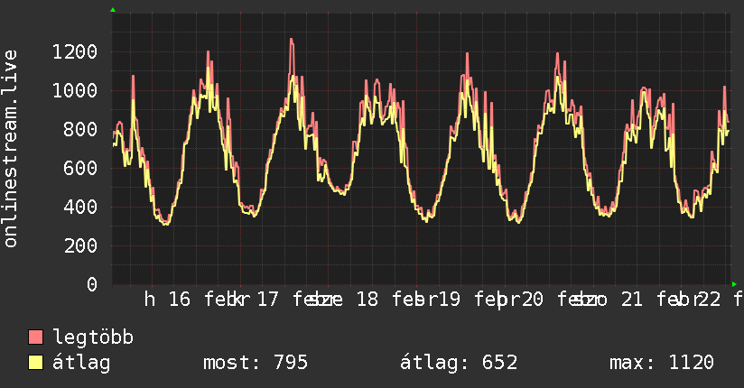Image resolution: width=744 pixels, height=388 pixels.
Task: Click the 0 y-axis label
Action: point(91,284)
